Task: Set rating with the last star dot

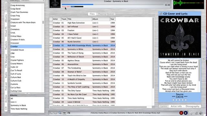Action: 186,100
